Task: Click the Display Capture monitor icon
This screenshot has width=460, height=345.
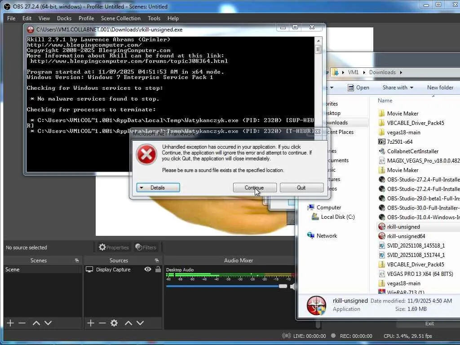Action: pyautogui.click(x=89, y=270)
